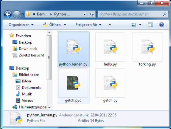The width and height of the screenshot is (171, 129).
Task: Select the getch.py file icon
Action: pos(110,83)
